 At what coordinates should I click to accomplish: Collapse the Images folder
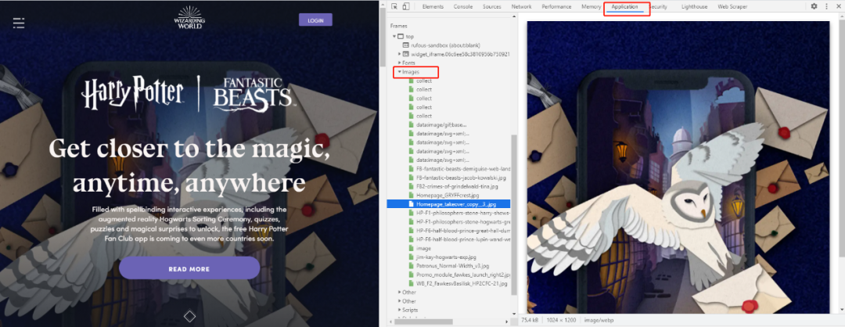click(x=399, y=72)
